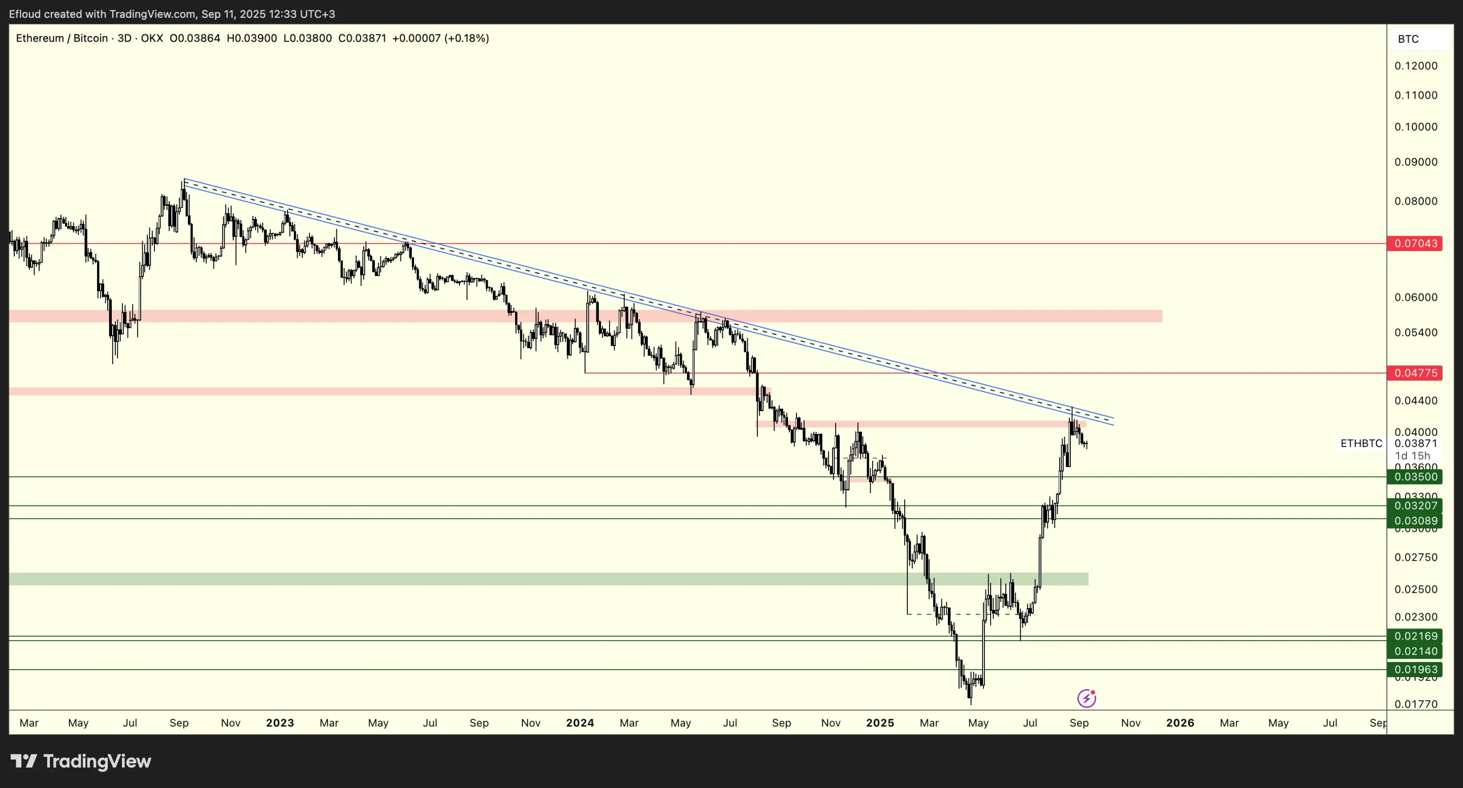Click the ETHBTC symbol label near price axis
Screen dimensions: 1463x788
[1361, 443]
